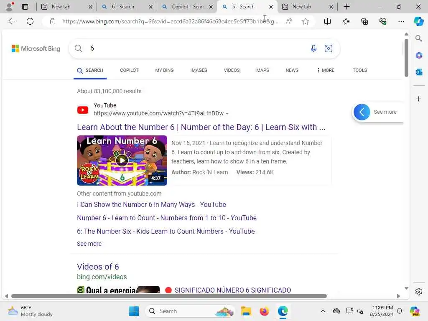Add this page to favorites star

pos(306,21)
